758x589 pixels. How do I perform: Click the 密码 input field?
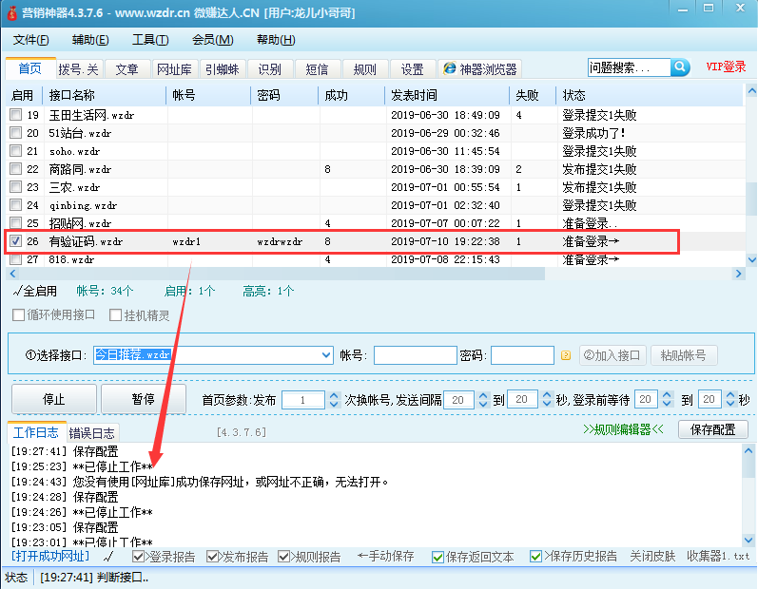pyautogui.click(x=522, y=355)
